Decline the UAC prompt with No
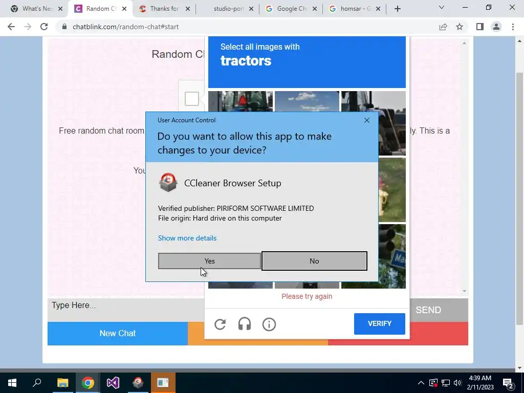 (314, 261)
